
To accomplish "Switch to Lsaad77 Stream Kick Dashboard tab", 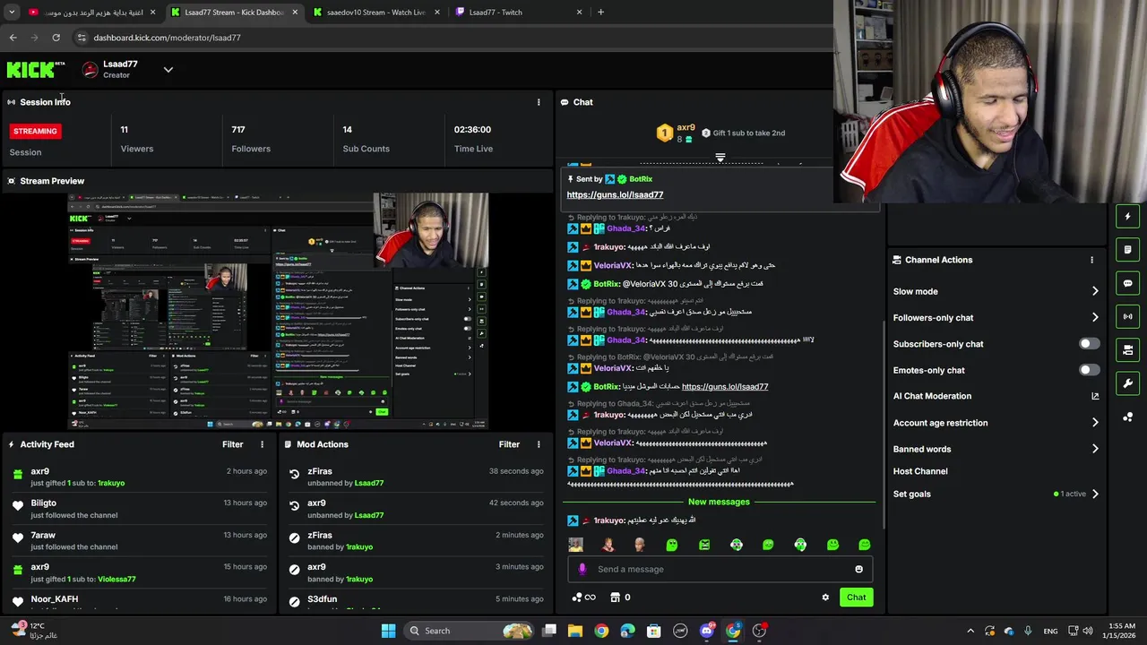I will point(236,13).
